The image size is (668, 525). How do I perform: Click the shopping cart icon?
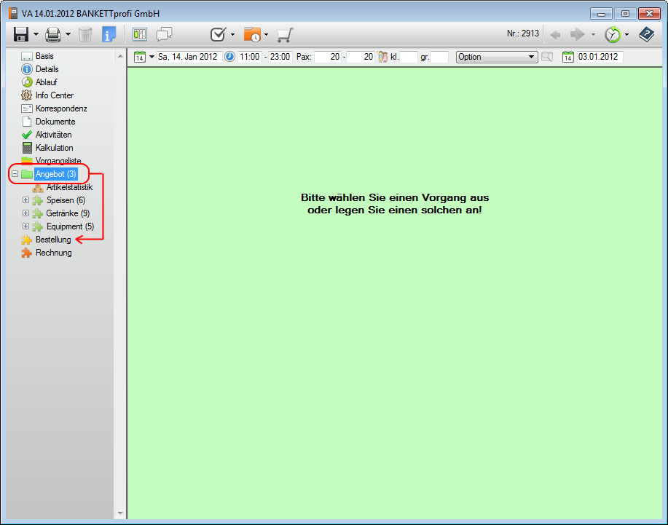(x=285, y=34)
